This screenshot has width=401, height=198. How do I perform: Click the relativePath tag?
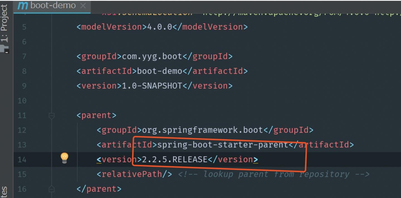(134, 174)
